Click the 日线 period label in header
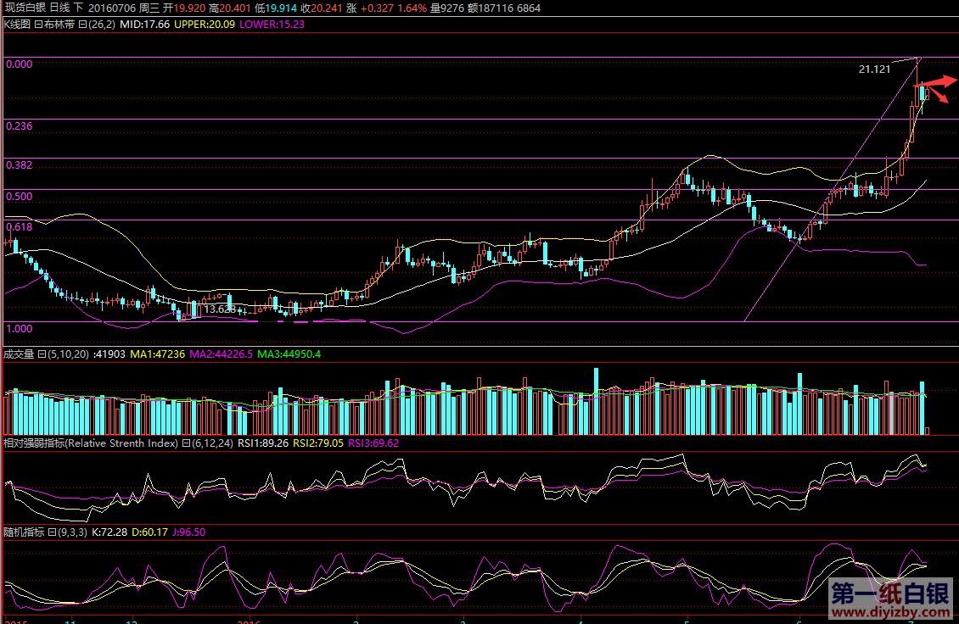 (x=61, y=8)
